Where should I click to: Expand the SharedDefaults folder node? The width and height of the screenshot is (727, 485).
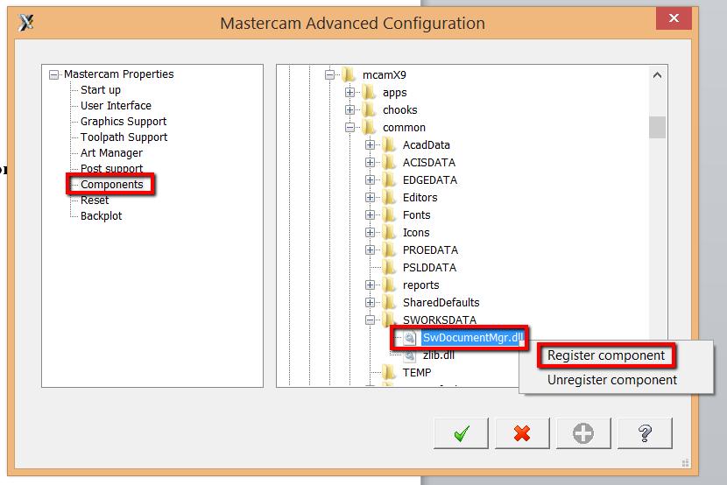[x=370, y=303]
